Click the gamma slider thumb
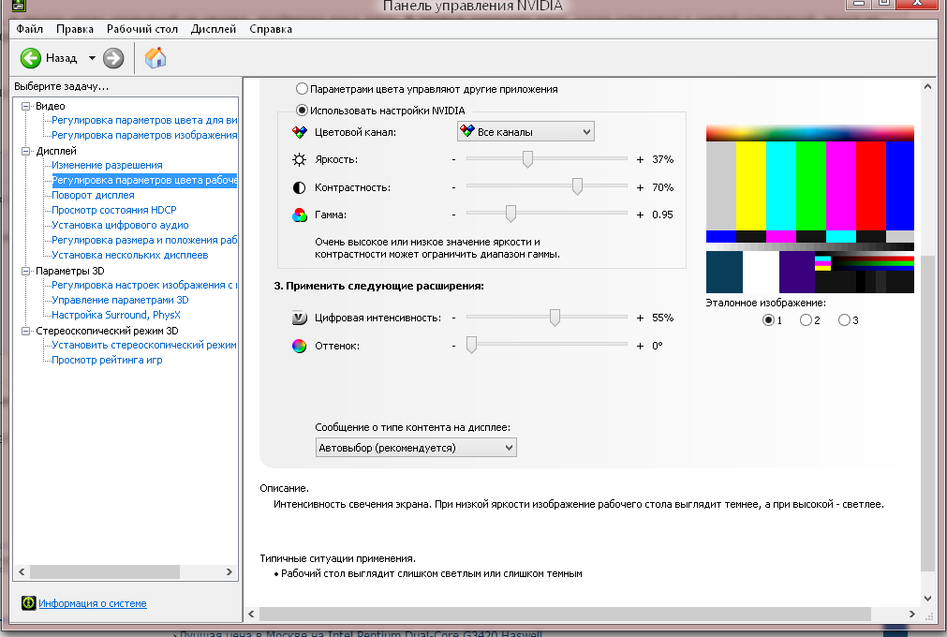947x637 pixels. pyautogui.click(x=510, y=214)
